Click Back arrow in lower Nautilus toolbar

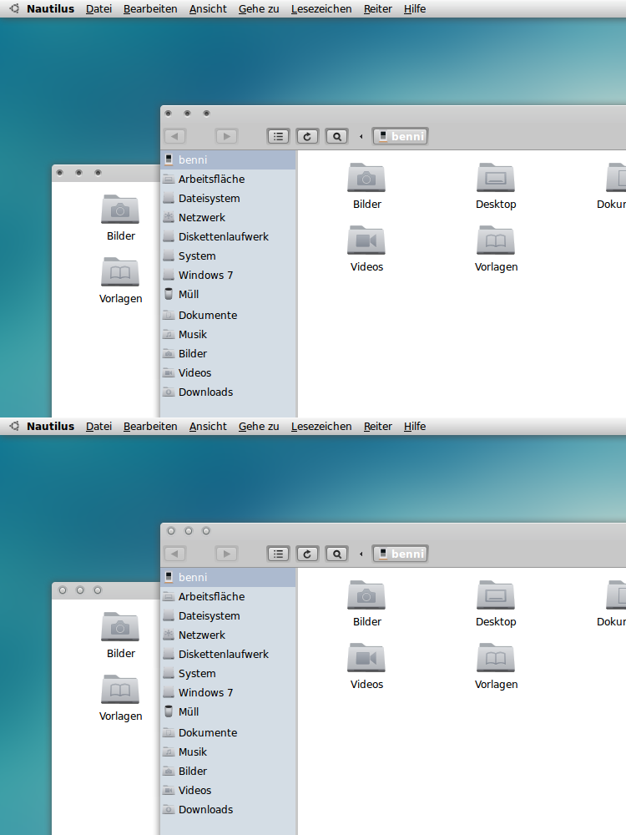(174, 554)
